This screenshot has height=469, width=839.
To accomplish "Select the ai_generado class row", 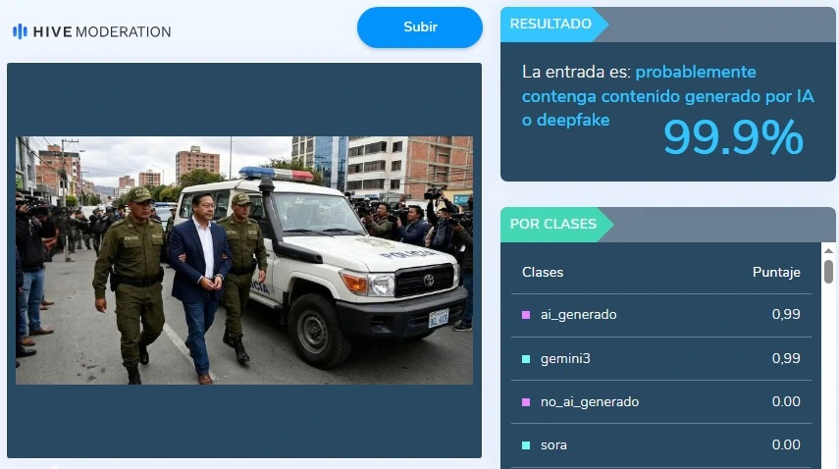I will [661, 315].
